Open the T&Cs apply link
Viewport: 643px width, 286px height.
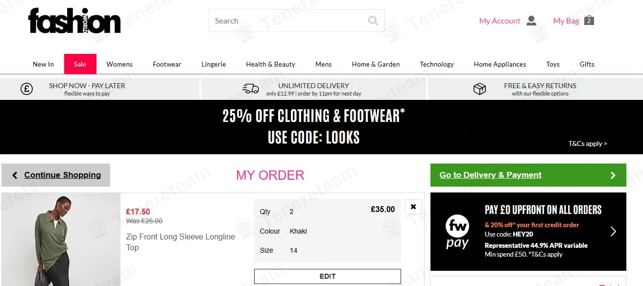click(587, 143)
